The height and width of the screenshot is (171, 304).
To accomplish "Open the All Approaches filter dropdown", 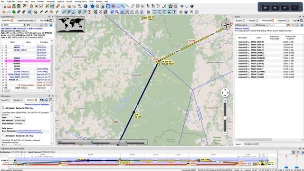I will coord(245,25).
